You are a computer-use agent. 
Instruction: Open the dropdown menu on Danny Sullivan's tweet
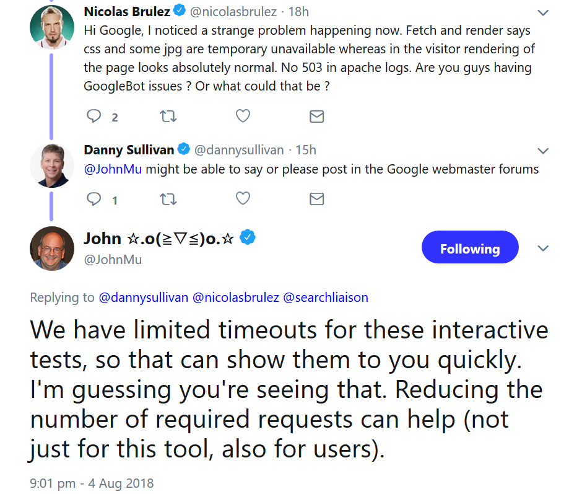click(543, 150)
